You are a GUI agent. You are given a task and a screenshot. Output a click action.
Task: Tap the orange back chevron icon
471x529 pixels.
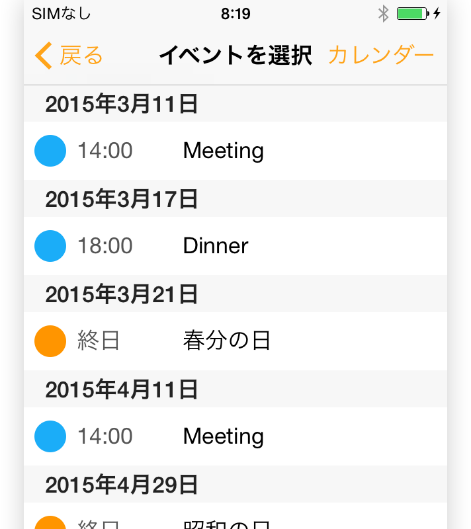[44, 56]
